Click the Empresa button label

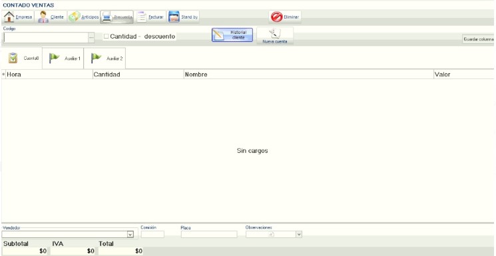click(x=24, y=17)
